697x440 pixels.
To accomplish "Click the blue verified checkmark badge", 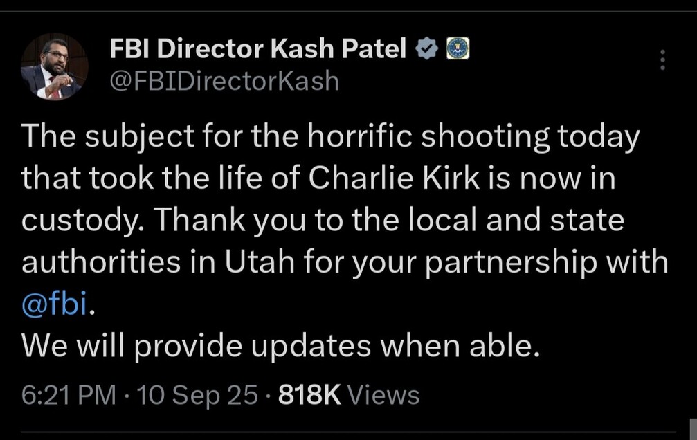I will pyautogui.click(x=425, y=48).
